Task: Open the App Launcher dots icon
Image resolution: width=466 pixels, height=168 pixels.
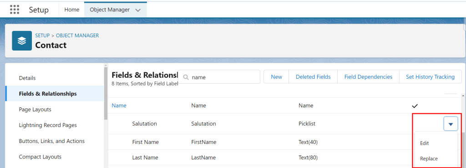Action: coord(15,10)
